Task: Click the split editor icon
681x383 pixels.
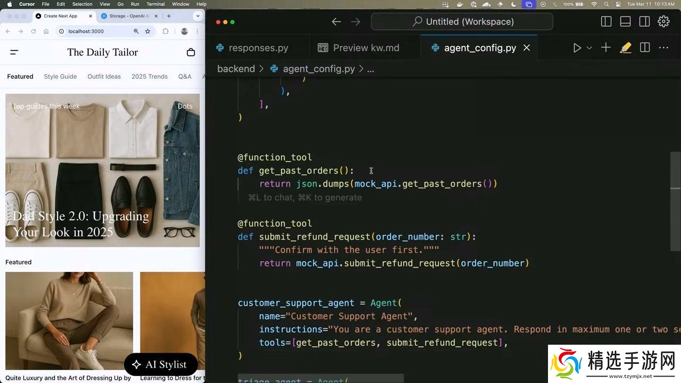Action: [x=645, y=48]
